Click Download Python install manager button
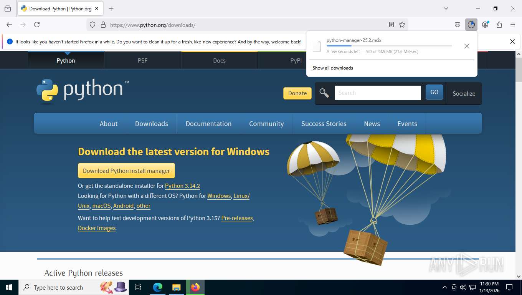 pyautogui.click(x=126, y=171)
